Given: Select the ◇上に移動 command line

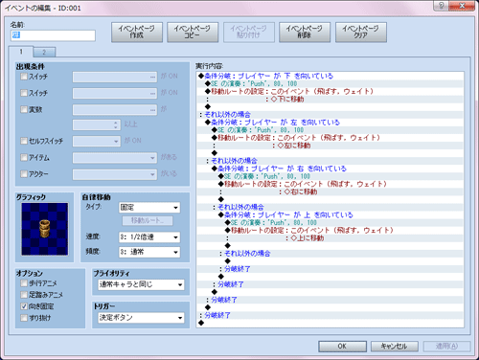Looking at the screenshot, I should [330, 238].
